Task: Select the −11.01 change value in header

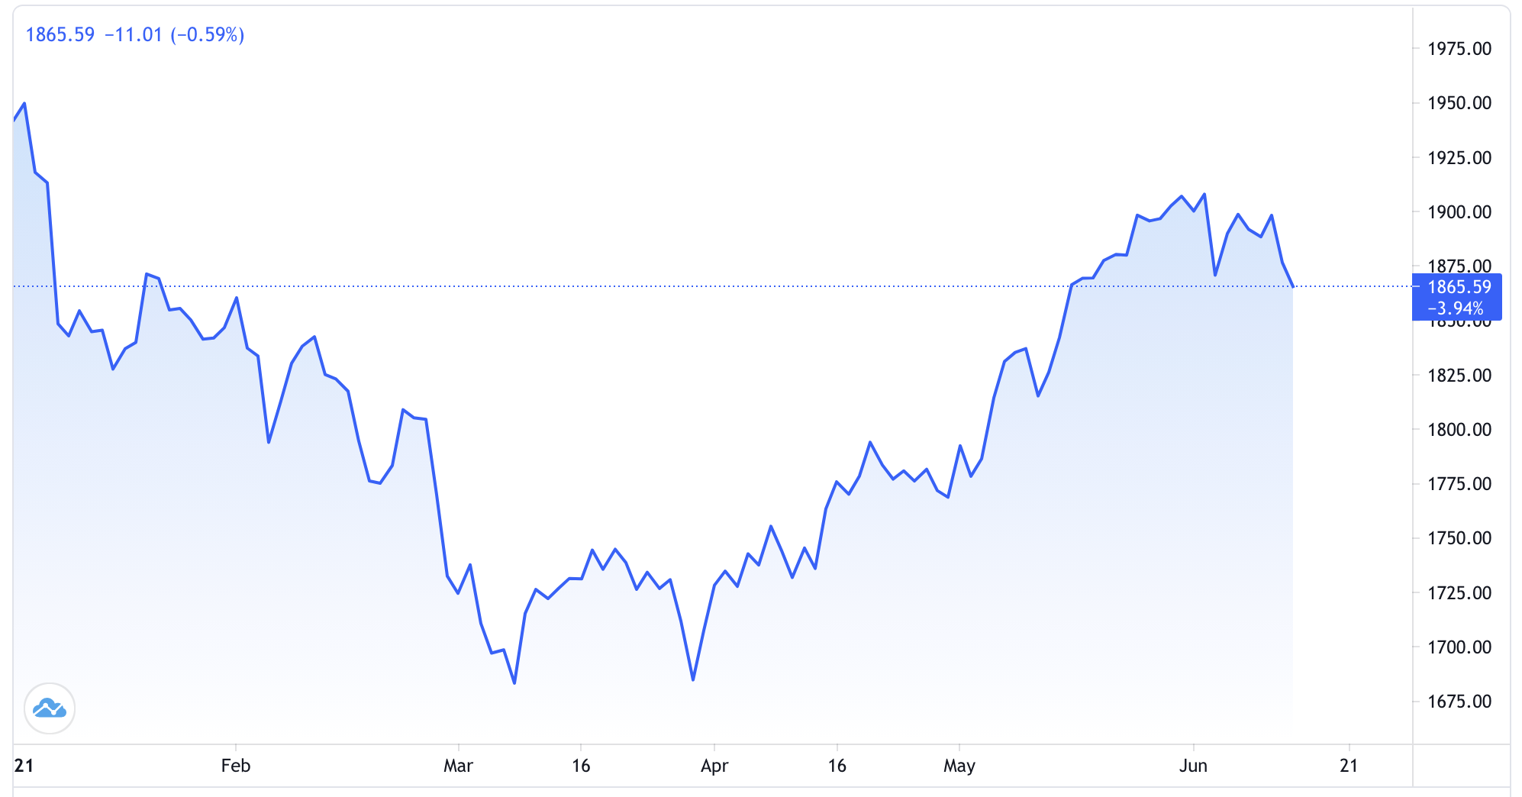Action: 135,34
